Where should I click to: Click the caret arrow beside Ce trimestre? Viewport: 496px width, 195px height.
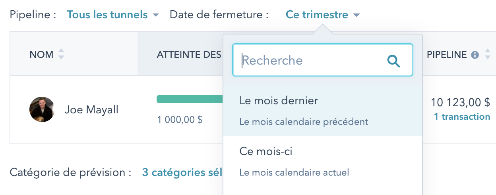[x=356, y=15]
